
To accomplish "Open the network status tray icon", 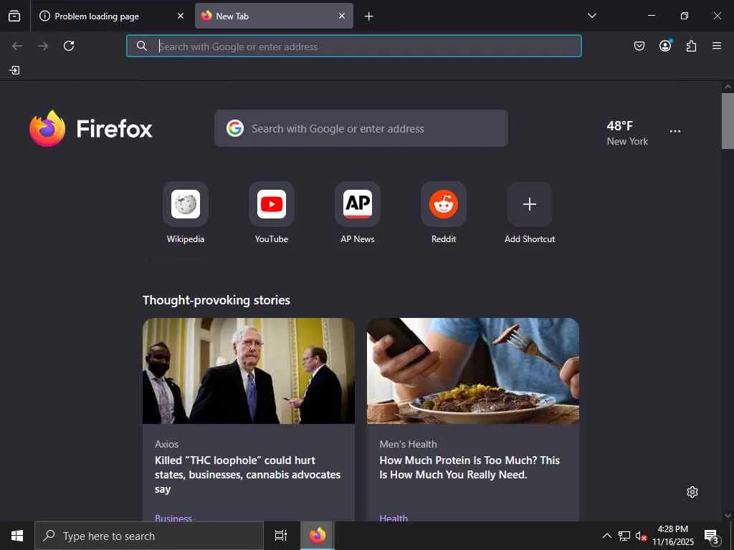I will pyautogui.click(x=624, y=536).
